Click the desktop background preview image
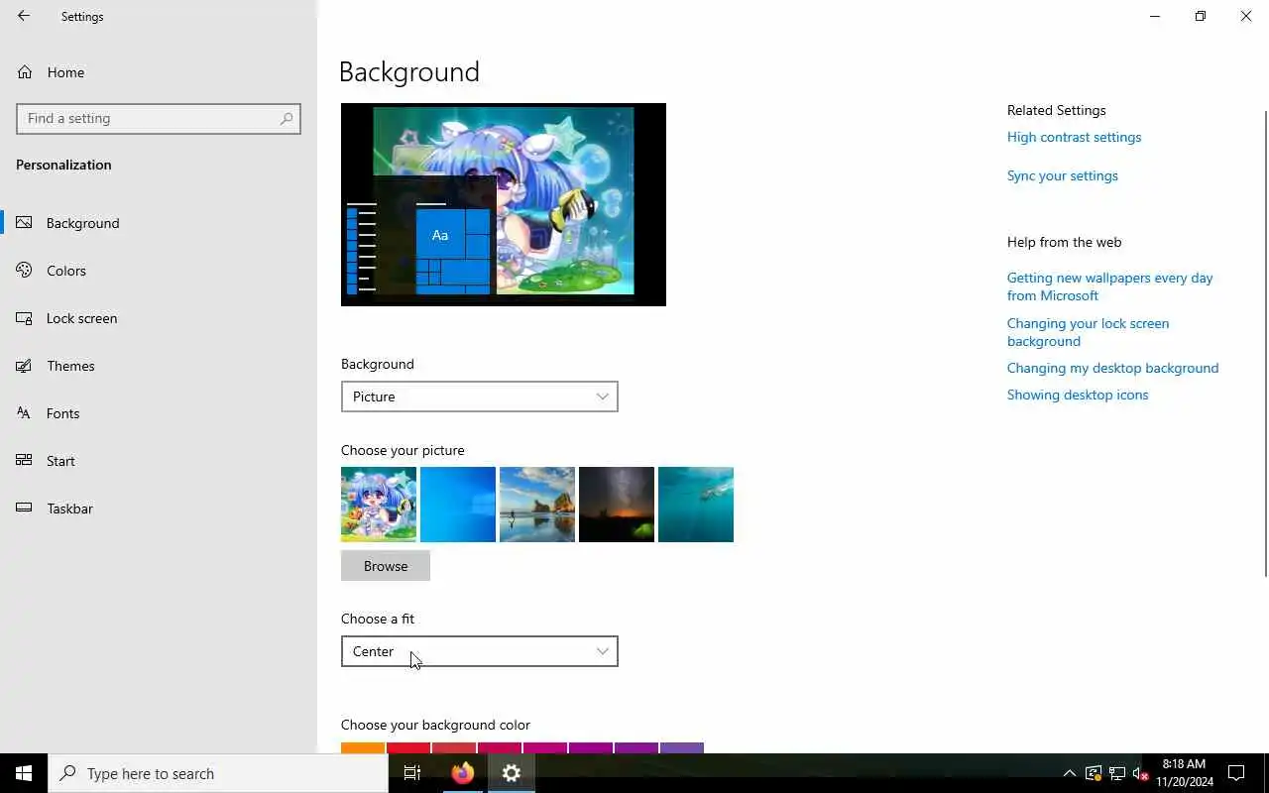This screenshot has width=1269, height=793. (504, 204)
